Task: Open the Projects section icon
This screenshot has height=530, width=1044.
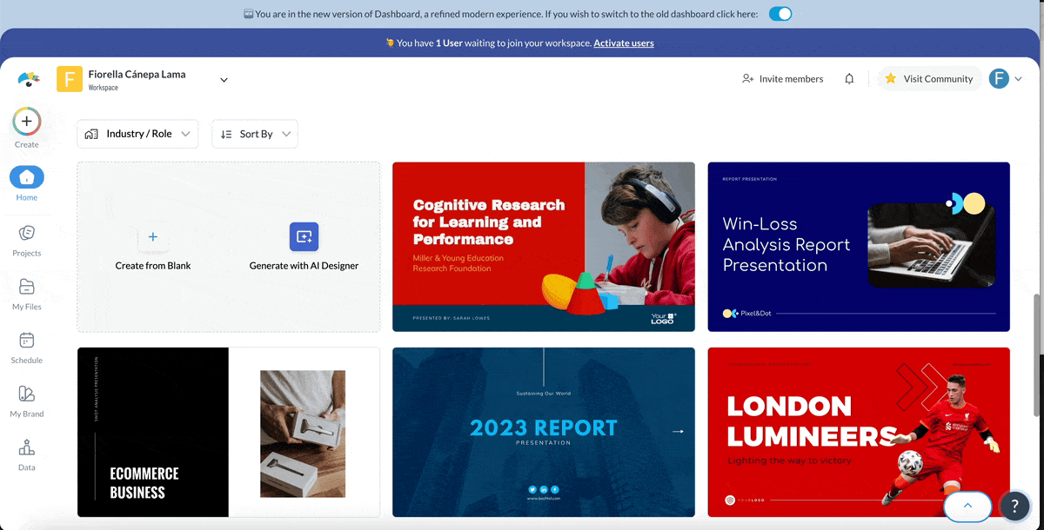Action: point(26,233)
